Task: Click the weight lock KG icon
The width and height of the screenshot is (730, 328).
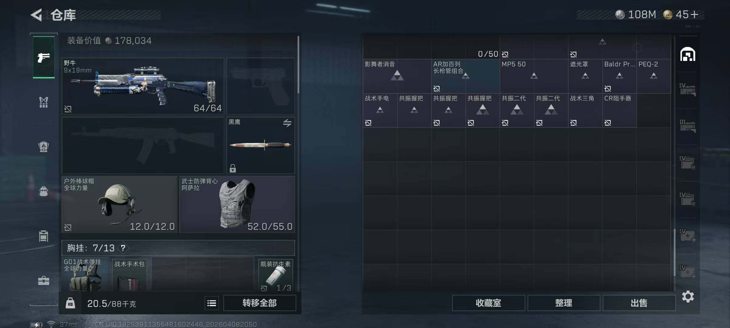Action: coord(70,303)
